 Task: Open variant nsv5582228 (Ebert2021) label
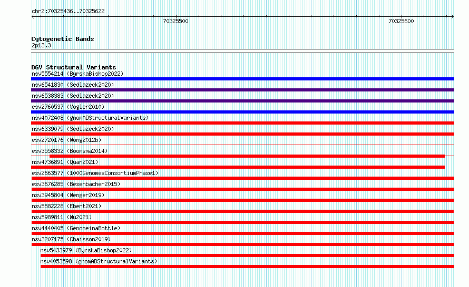point(66,206)
